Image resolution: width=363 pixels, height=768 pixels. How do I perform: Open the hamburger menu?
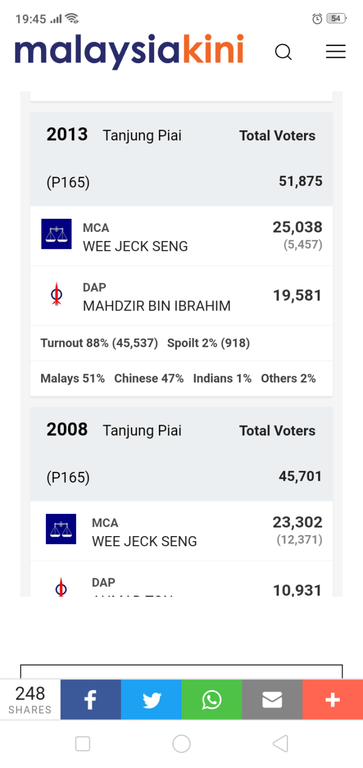click(335, 52)
